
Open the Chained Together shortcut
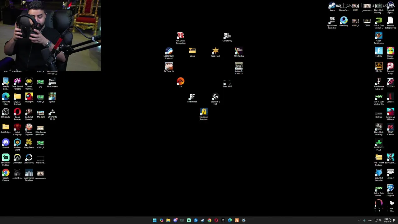pos(29,130)
